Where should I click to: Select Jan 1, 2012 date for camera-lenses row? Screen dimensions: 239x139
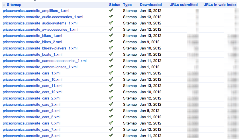coord(150,67)
